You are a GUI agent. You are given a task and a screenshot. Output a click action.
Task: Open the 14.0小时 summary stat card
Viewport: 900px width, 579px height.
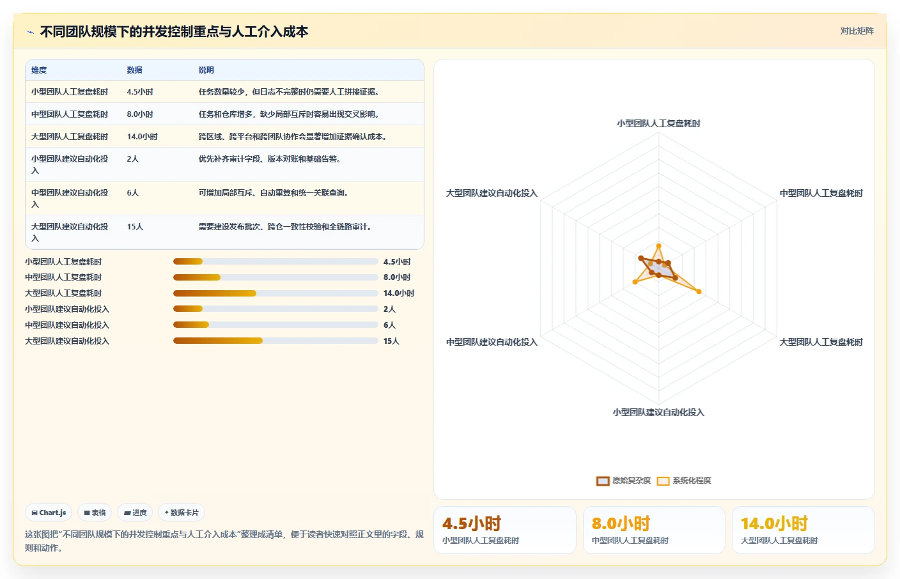click(803, 530)
